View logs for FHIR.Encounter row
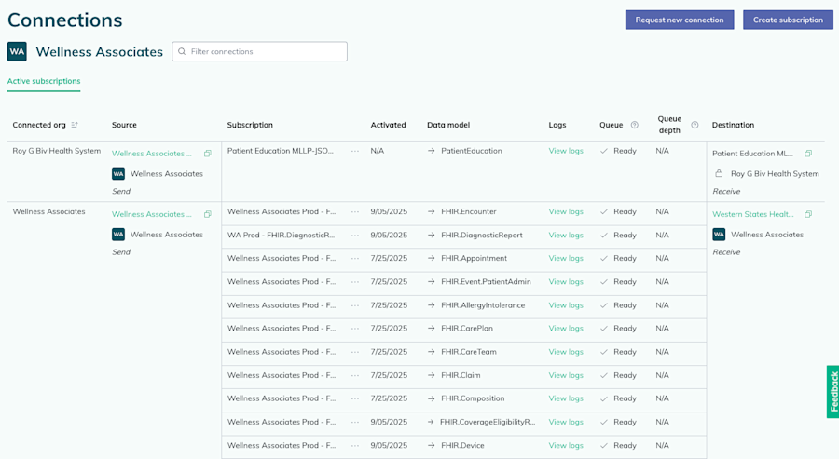 566,212
